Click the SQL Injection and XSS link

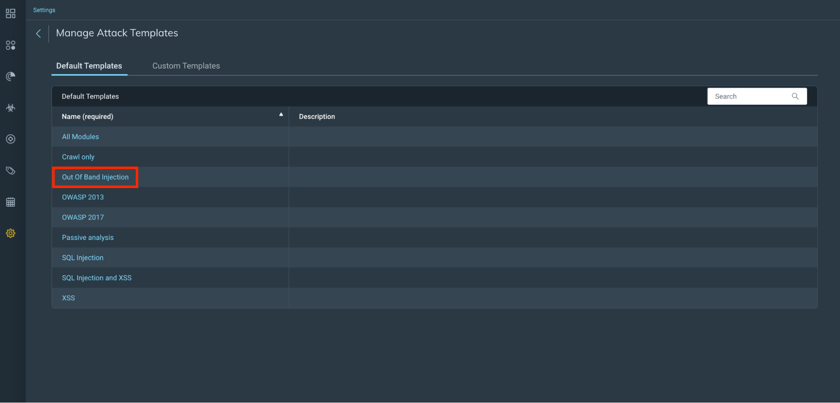point(97,278)
